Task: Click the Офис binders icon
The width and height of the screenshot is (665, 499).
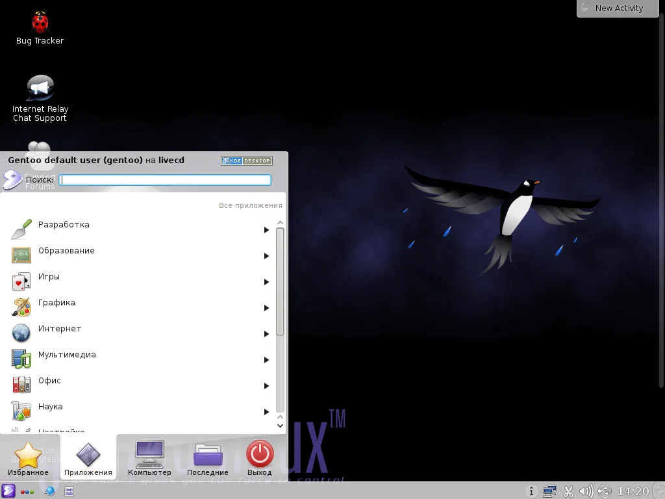Action: [x=21, y=385]
